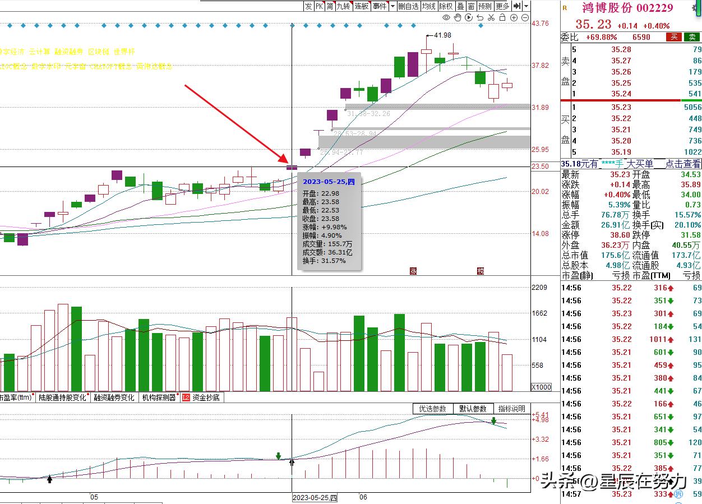Select the 陆股通持股变化 tab
The width and height of the screenshot is (702, 504).
point(63,397)
